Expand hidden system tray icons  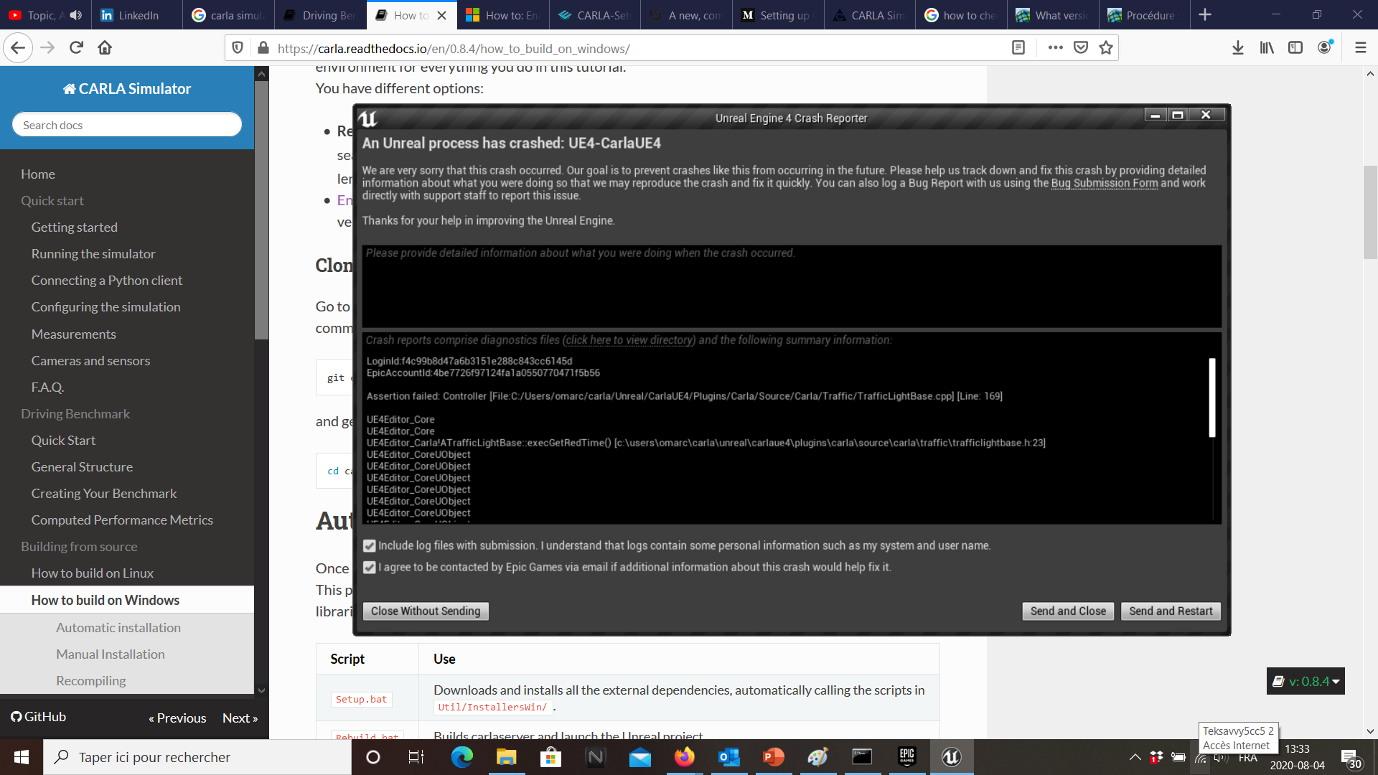1135,757
